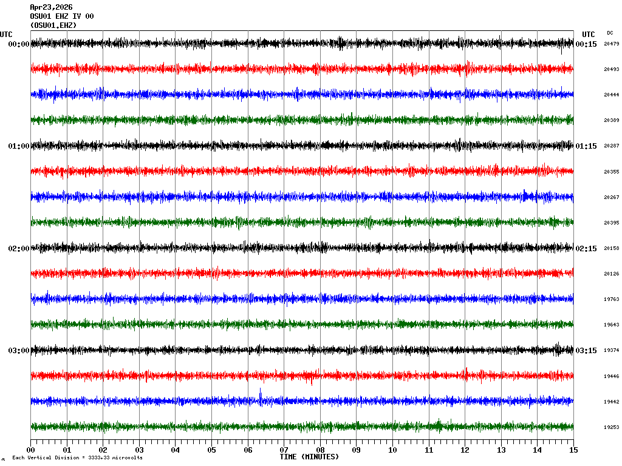622x466 pixels.
Task: Click the OSU01 EHZ IV 00 station title
Action: (61, 16)
